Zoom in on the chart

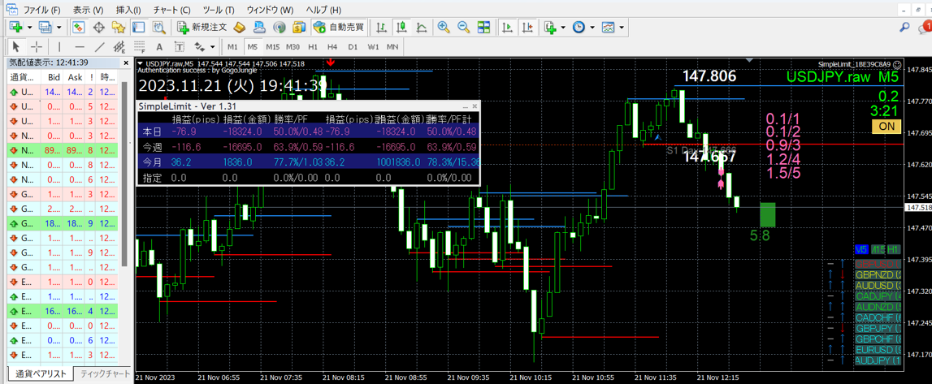[x=444, y=28]
